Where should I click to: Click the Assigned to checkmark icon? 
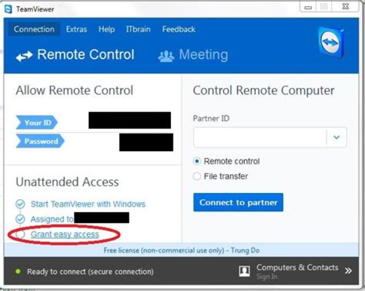click(20, 219)
